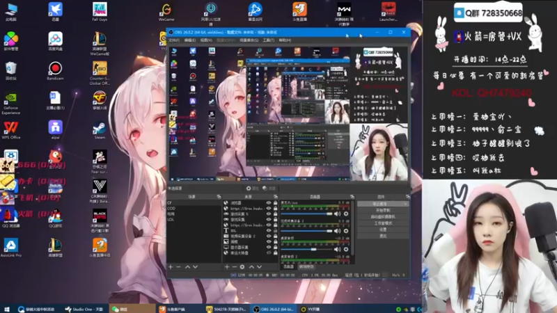The width and height of the screenshot is (557, 313).
Task: Click 滤镜 filters button above sources panel
Action: pos(269,188)
